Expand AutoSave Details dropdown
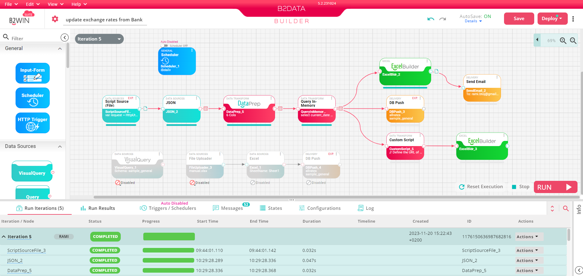 tap(473, 21)
